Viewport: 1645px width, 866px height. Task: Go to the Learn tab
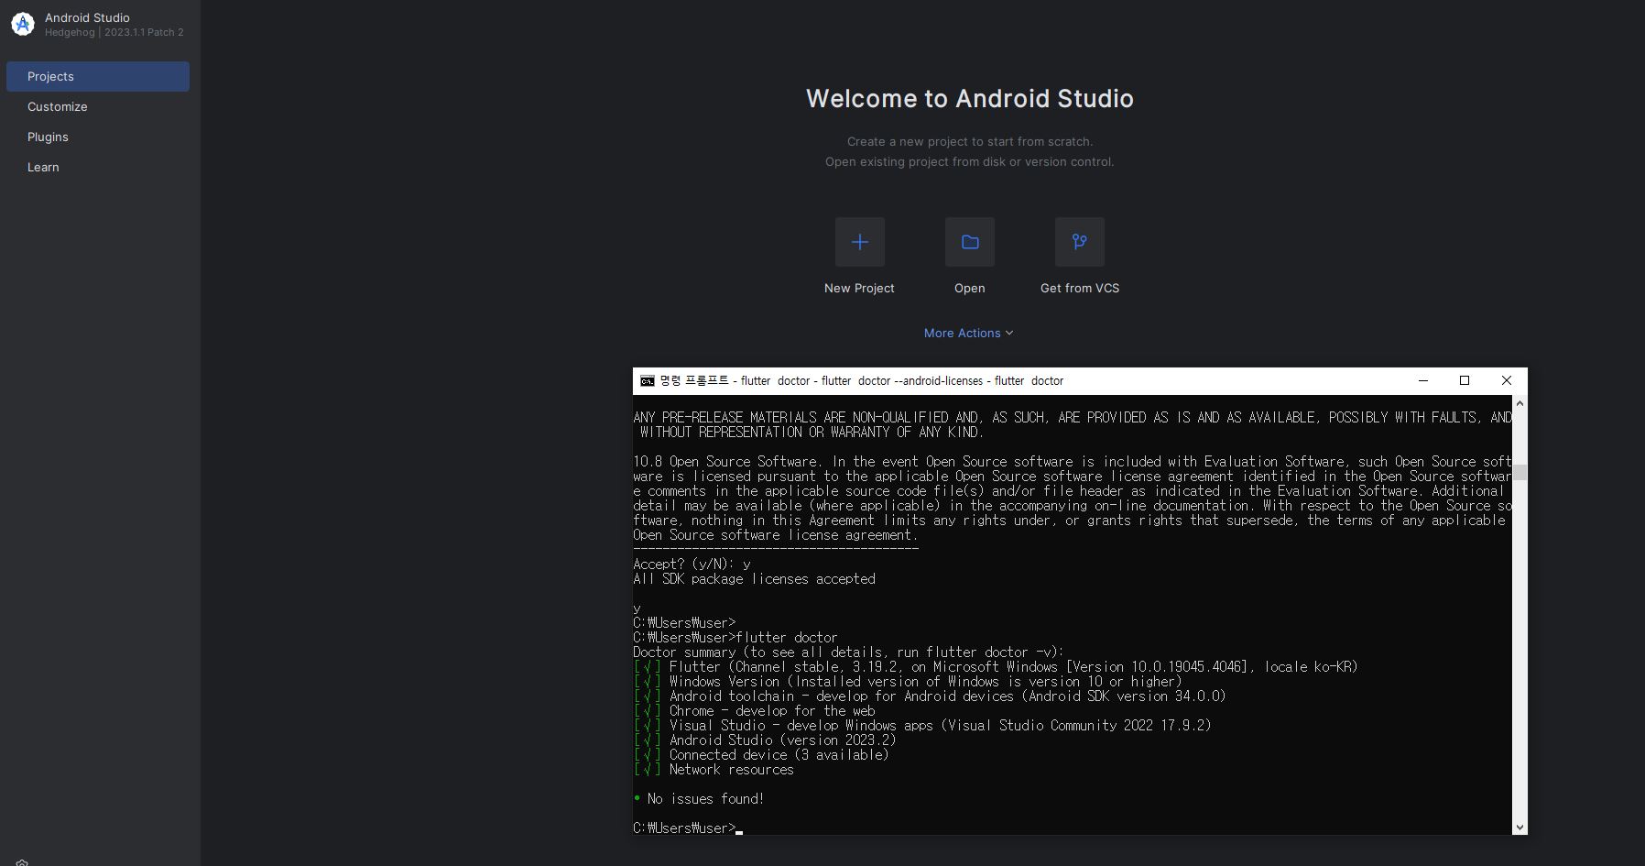click(98, 167)
